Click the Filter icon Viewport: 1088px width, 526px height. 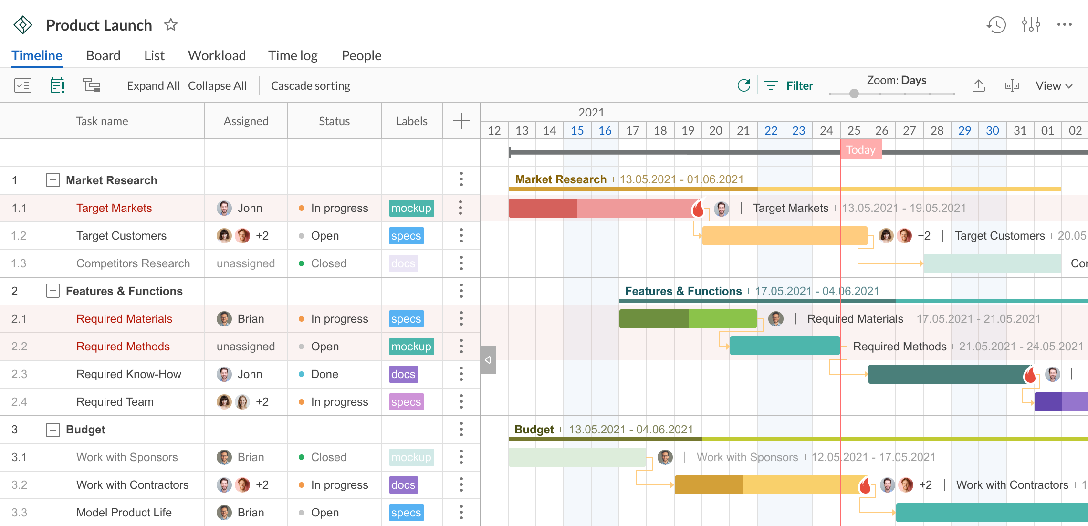point(772,85)
